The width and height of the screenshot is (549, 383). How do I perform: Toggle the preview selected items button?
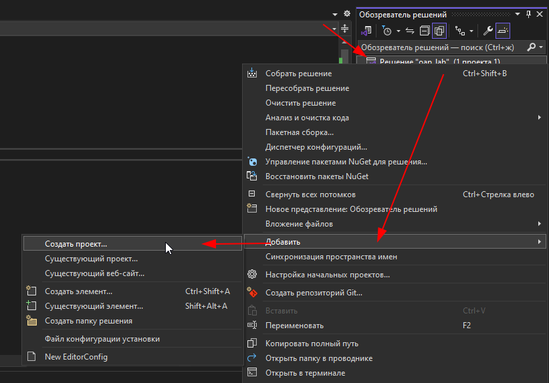(x=503, y=31)
